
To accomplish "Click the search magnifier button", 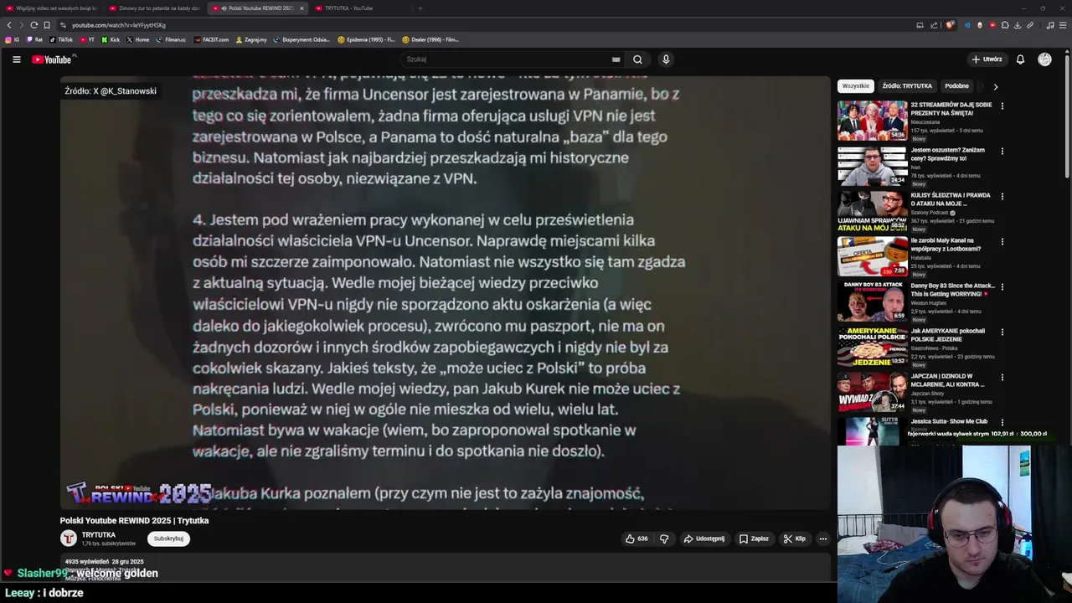I will coord(637,59).
